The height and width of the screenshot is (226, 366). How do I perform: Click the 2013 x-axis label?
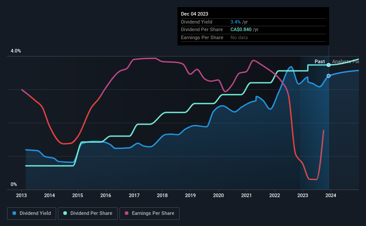coord(21,195)
